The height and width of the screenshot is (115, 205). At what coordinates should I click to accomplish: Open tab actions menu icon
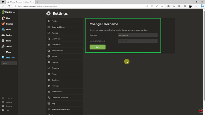tap(3, 2)
